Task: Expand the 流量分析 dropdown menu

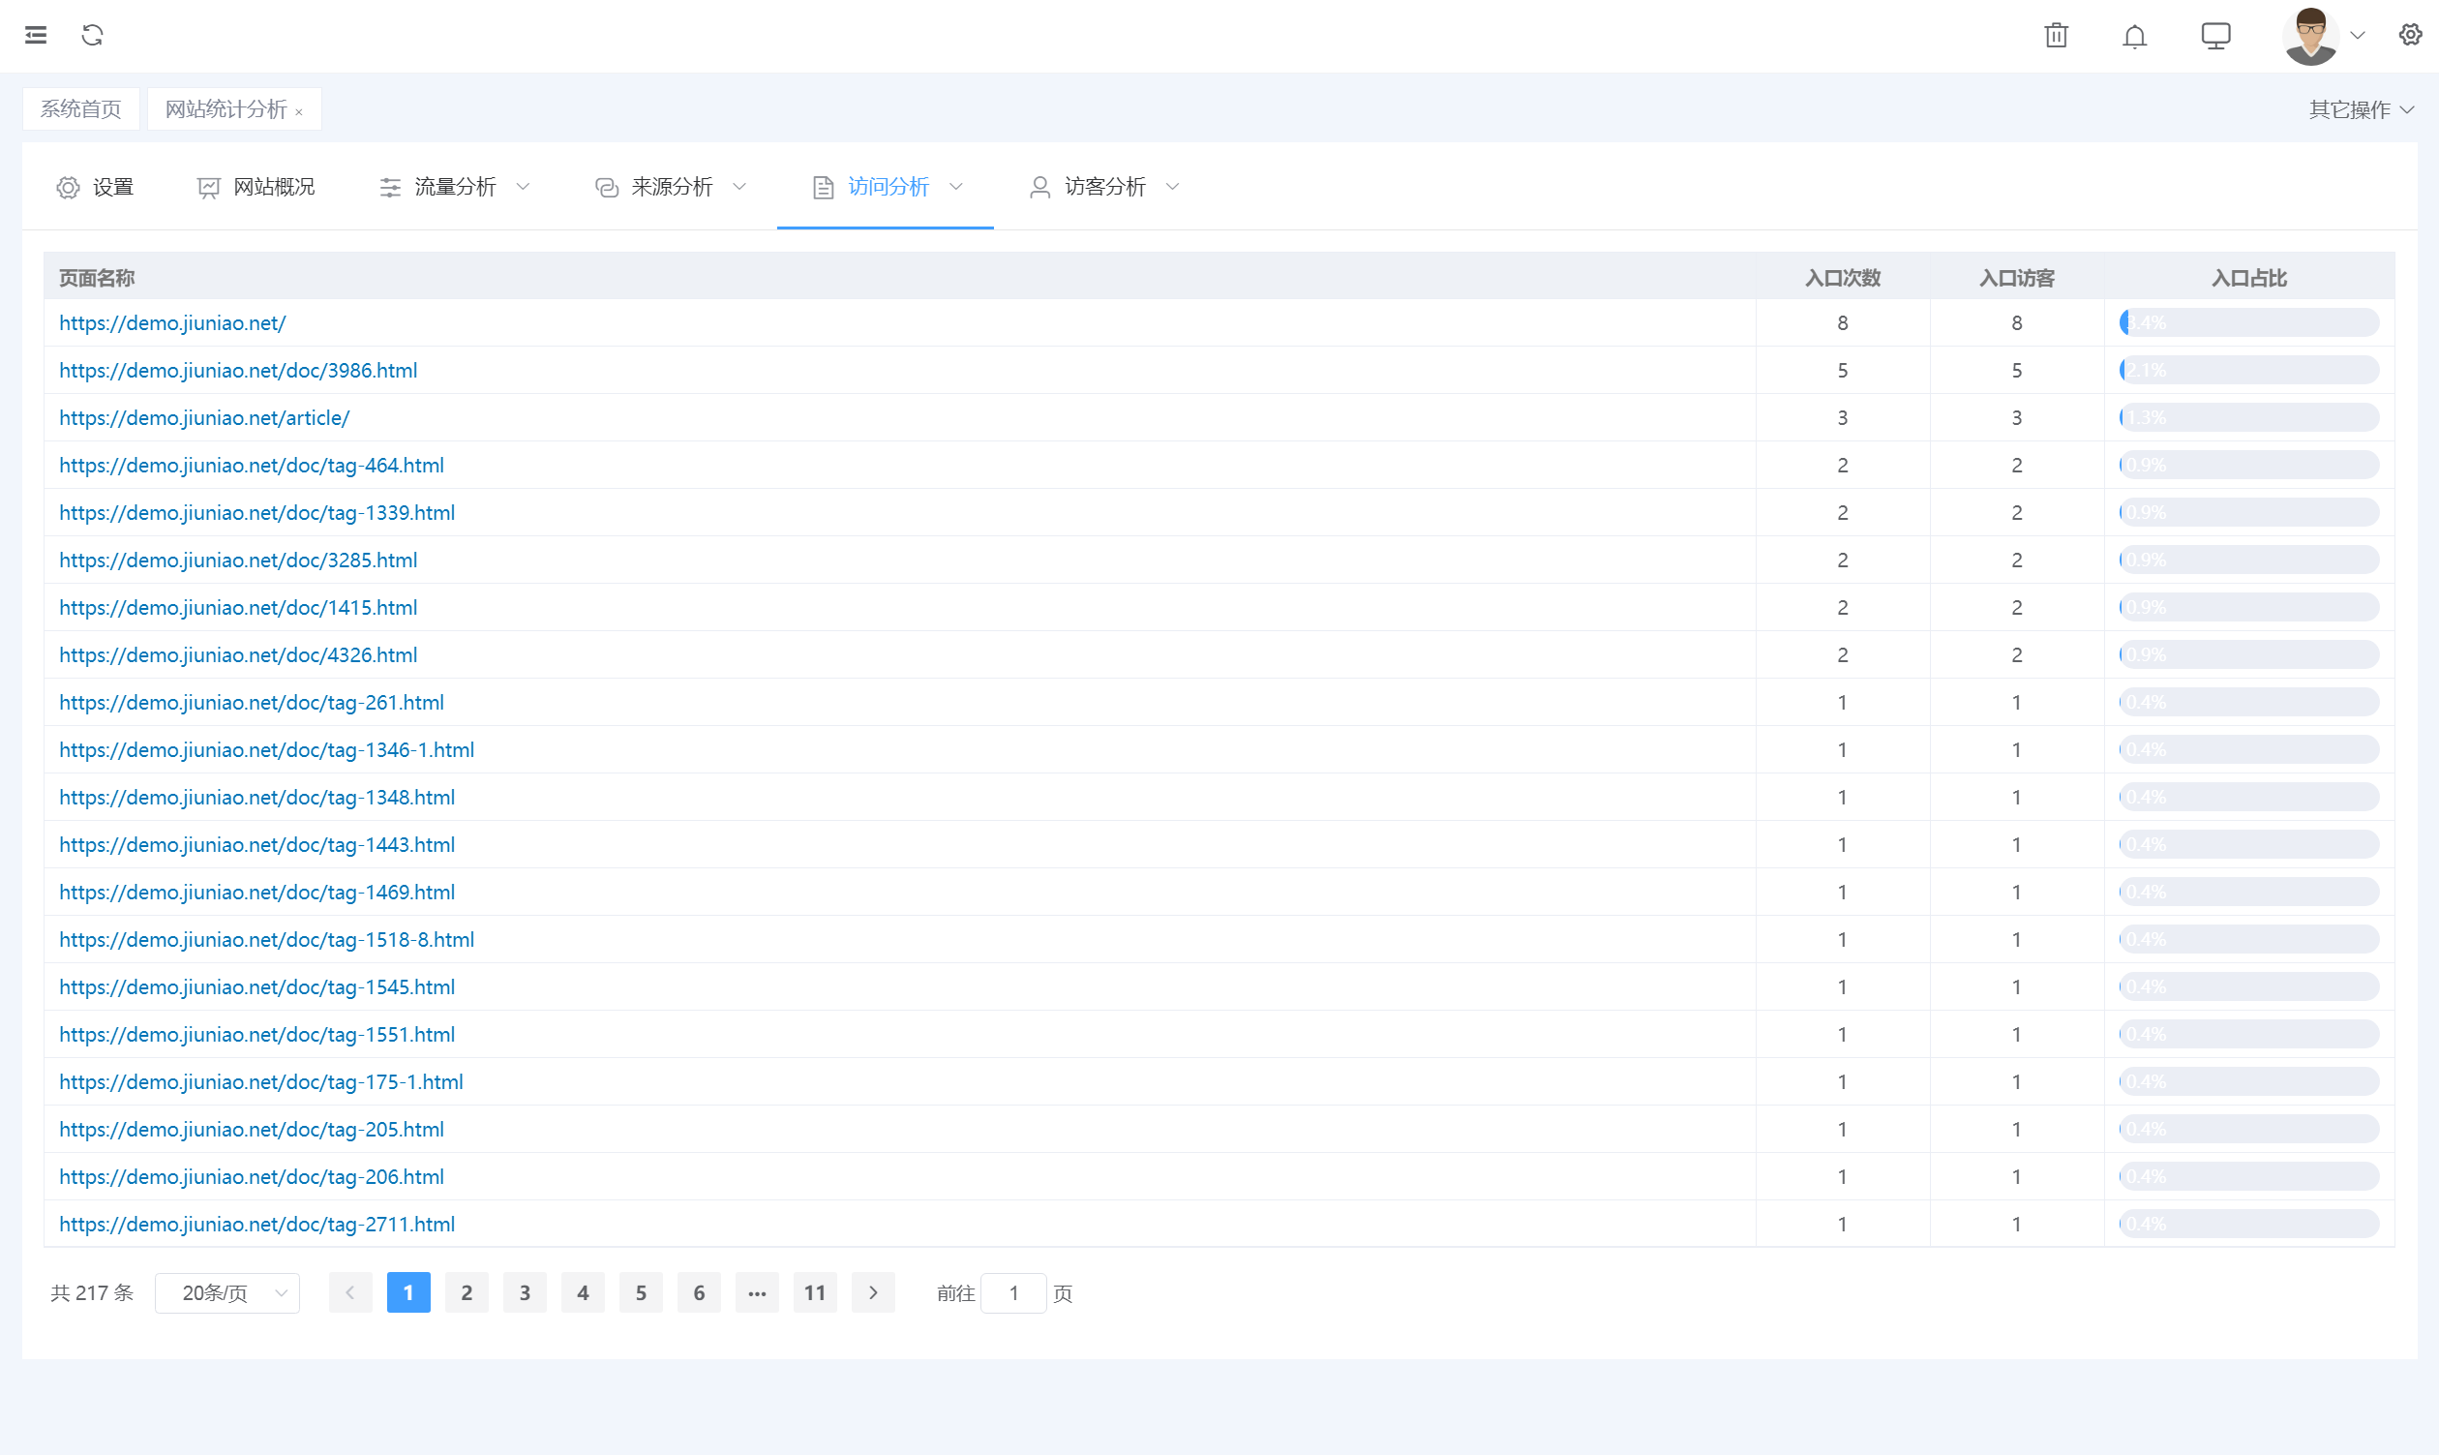Action: pos(455,186)
